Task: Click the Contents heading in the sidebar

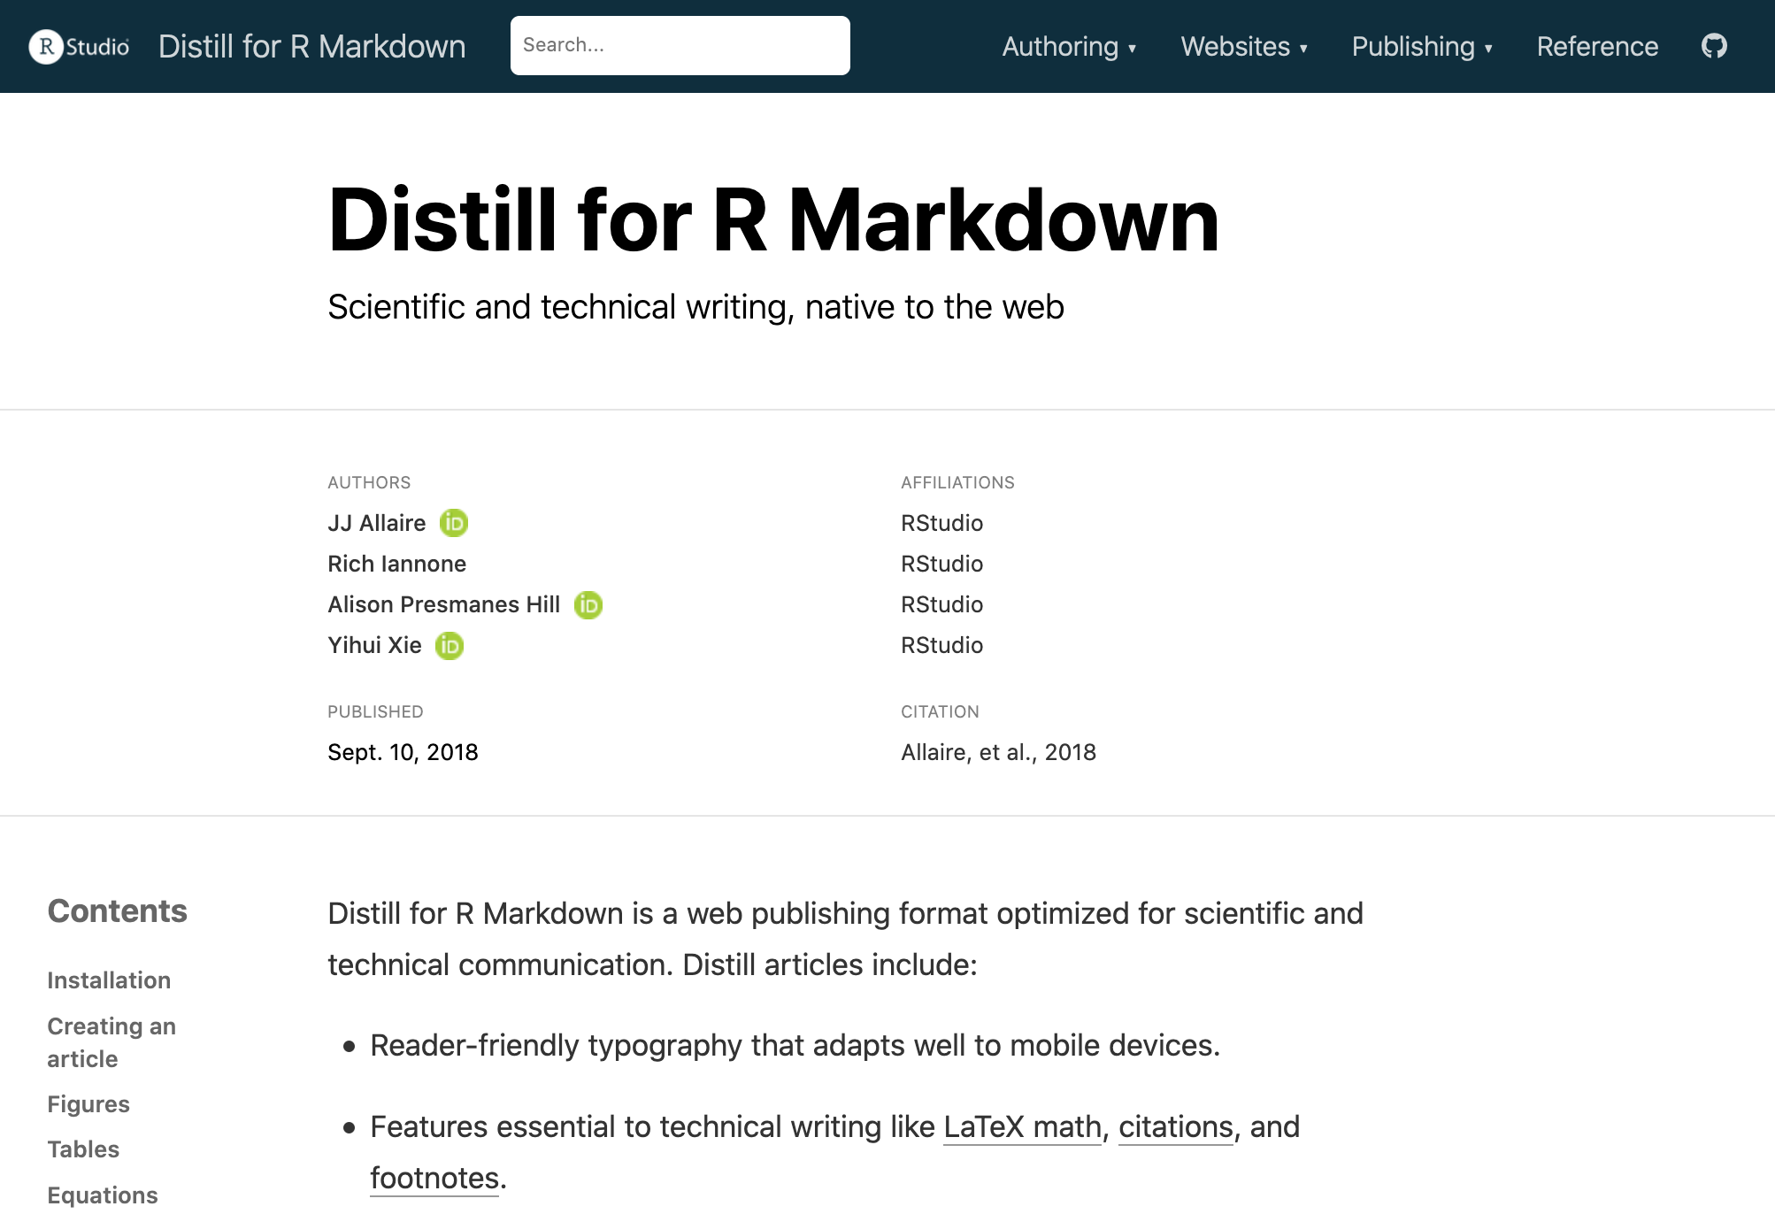Action: [x=117, y=910]
